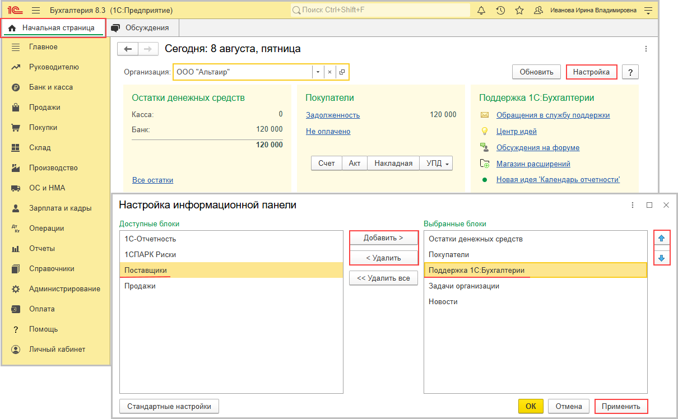678x419 pixels.
Task: Open Центр идей link
Action: pyautogui.click(x=517, y=132)
